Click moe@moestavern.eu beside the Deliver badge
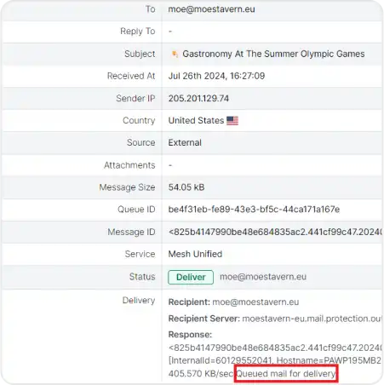This screenshot has width=384, height=385. (x=263, y=277)
